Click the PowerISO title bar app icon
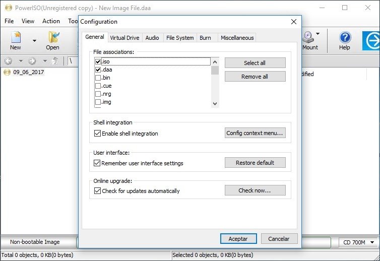 pos(8,8)
